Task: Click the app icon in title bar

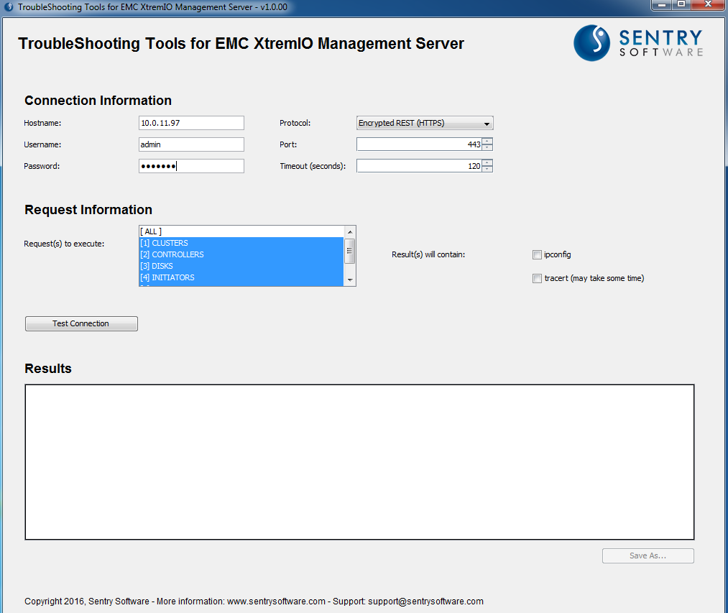Action: point(9,6)
